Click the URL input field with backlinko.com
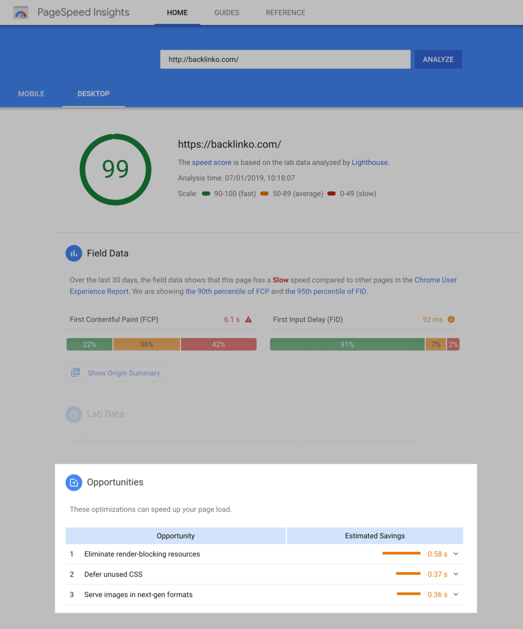Viewport: 523px width, 629px height. click(286, 59)
